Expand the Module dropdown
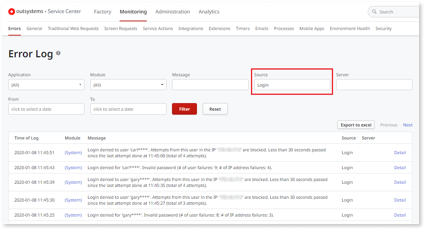Screen dimensions: 425x230 (128, 85)
